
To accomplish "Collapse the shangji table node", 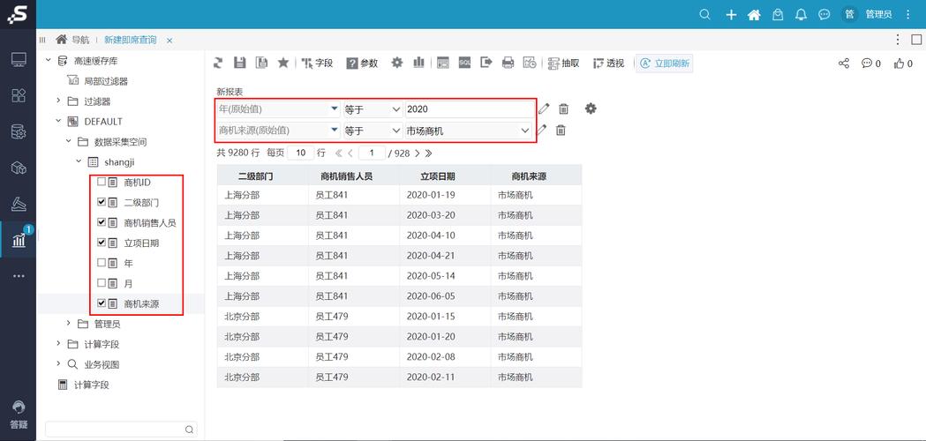I will [79, 161].
